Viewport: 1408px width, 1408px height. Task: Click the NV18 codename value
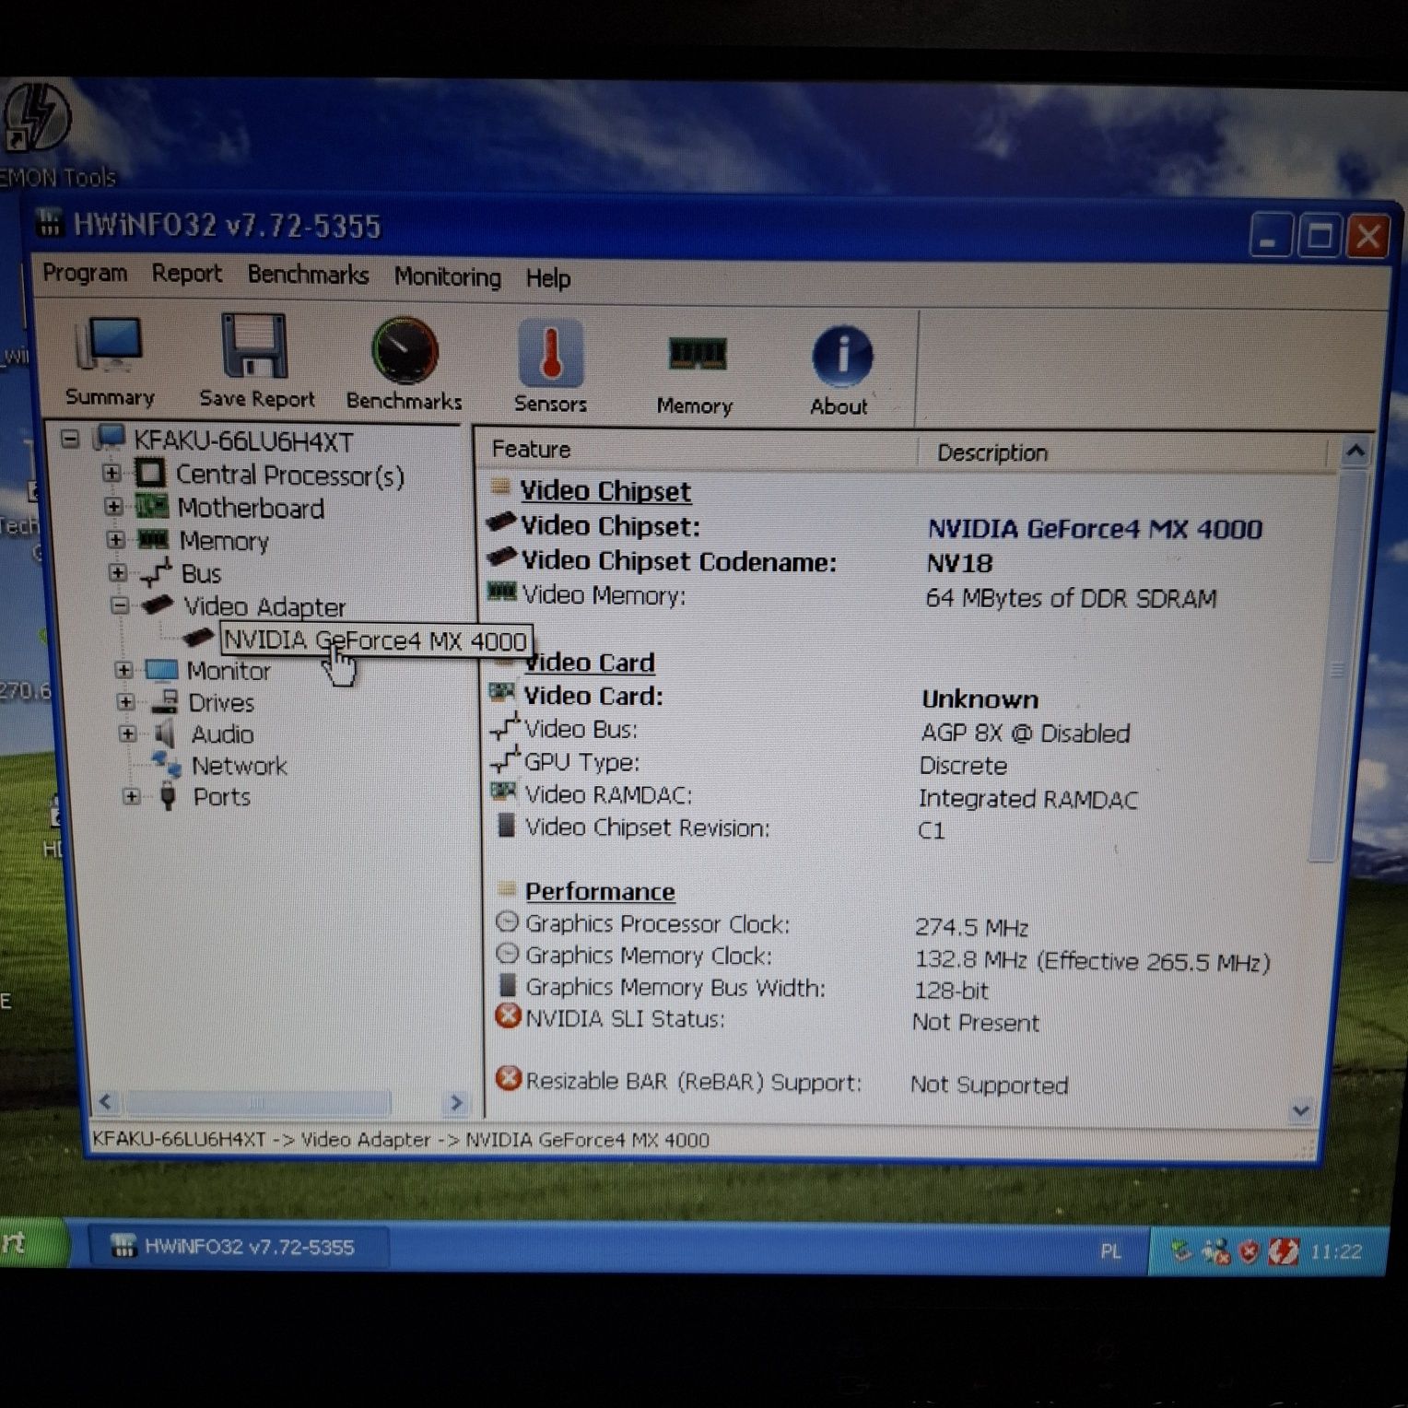point(959,563)
